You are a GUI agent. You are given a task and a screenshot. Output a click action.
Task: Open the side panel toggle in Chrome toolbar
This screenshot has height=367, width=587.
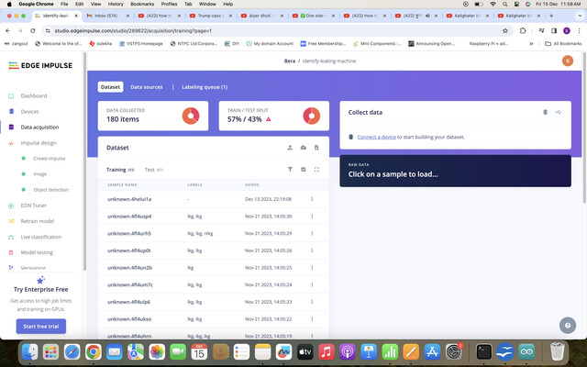[554, 30]
